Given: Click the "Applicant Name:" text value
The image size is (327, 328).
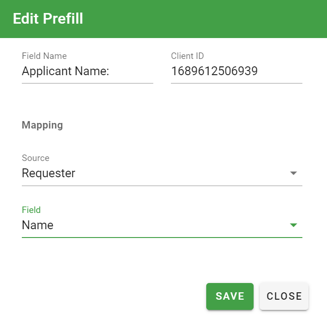Looking at the screenshot, I should pos(65,71).
